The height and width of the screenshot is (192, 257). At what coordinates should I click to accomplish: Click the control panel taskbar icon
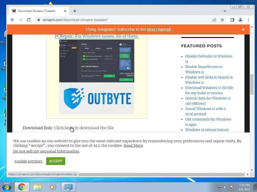pos(68,187)
